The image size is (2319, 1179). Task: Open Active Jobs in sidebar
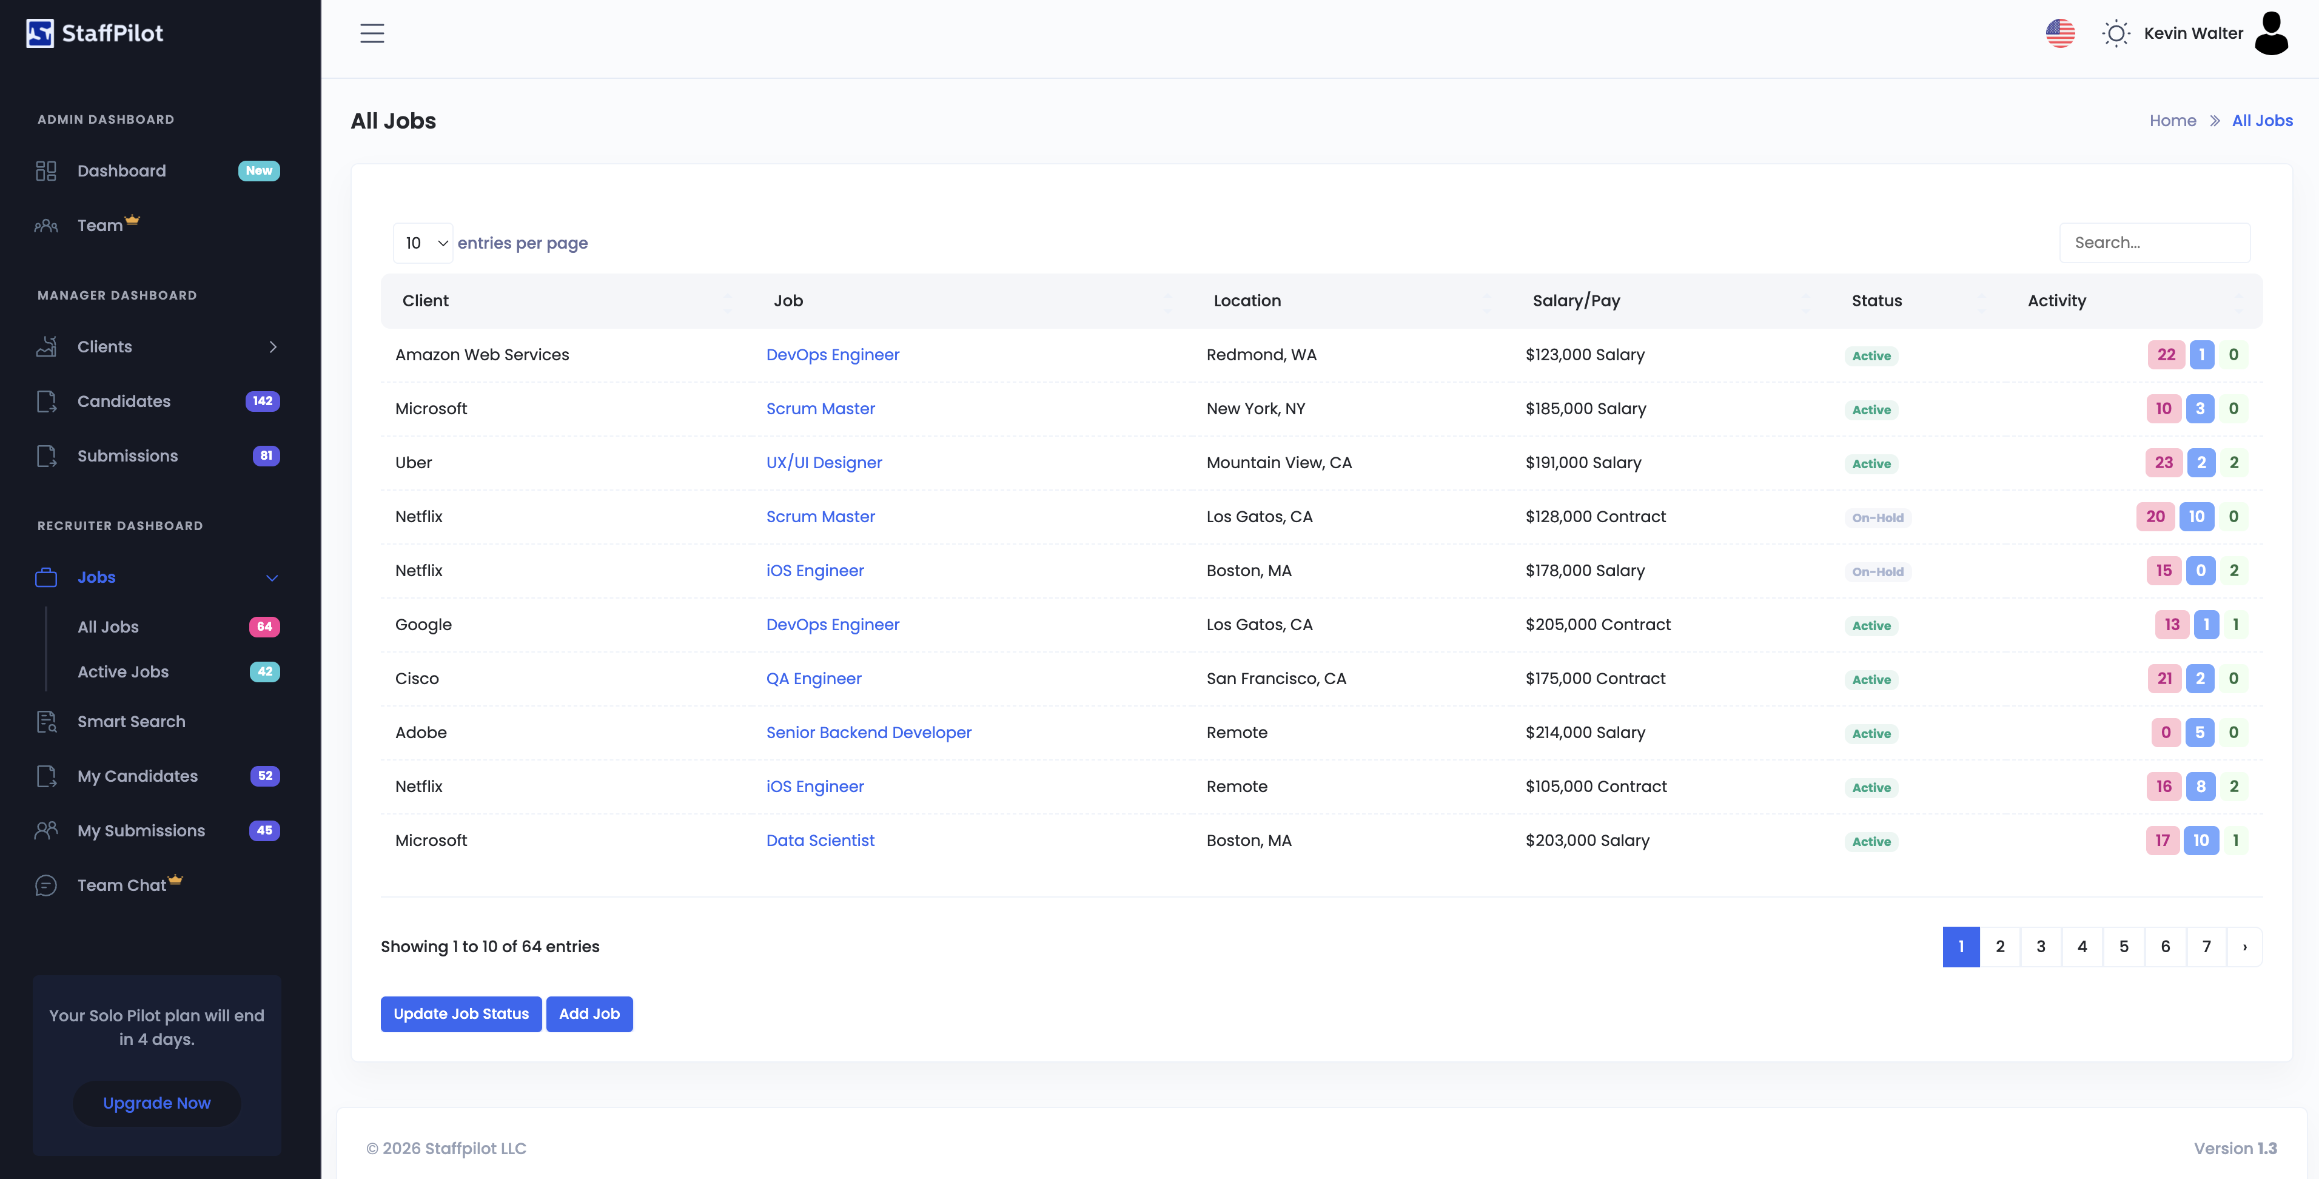(x=123, y=671)
